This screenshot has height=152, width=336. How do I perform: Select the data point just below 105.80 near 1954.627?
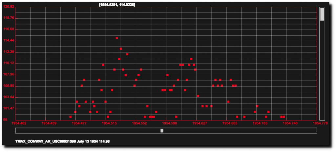click(x=198, y=96)
